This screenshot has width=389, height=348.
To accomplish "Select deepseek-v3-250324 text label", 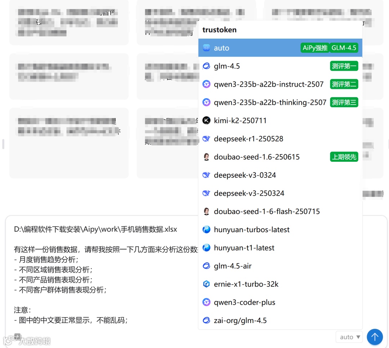I will (249, 193).
